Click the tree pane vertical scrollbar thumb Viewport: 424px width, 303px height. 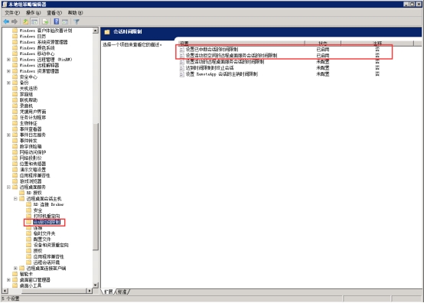point(96,187)
